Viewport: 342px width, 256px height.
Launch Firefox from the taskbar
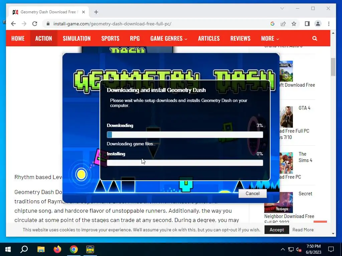[57, 249]
